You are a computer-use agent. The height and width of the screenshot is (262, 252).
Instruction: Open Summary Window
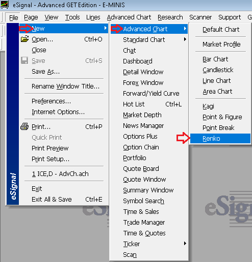pos(149,190)
